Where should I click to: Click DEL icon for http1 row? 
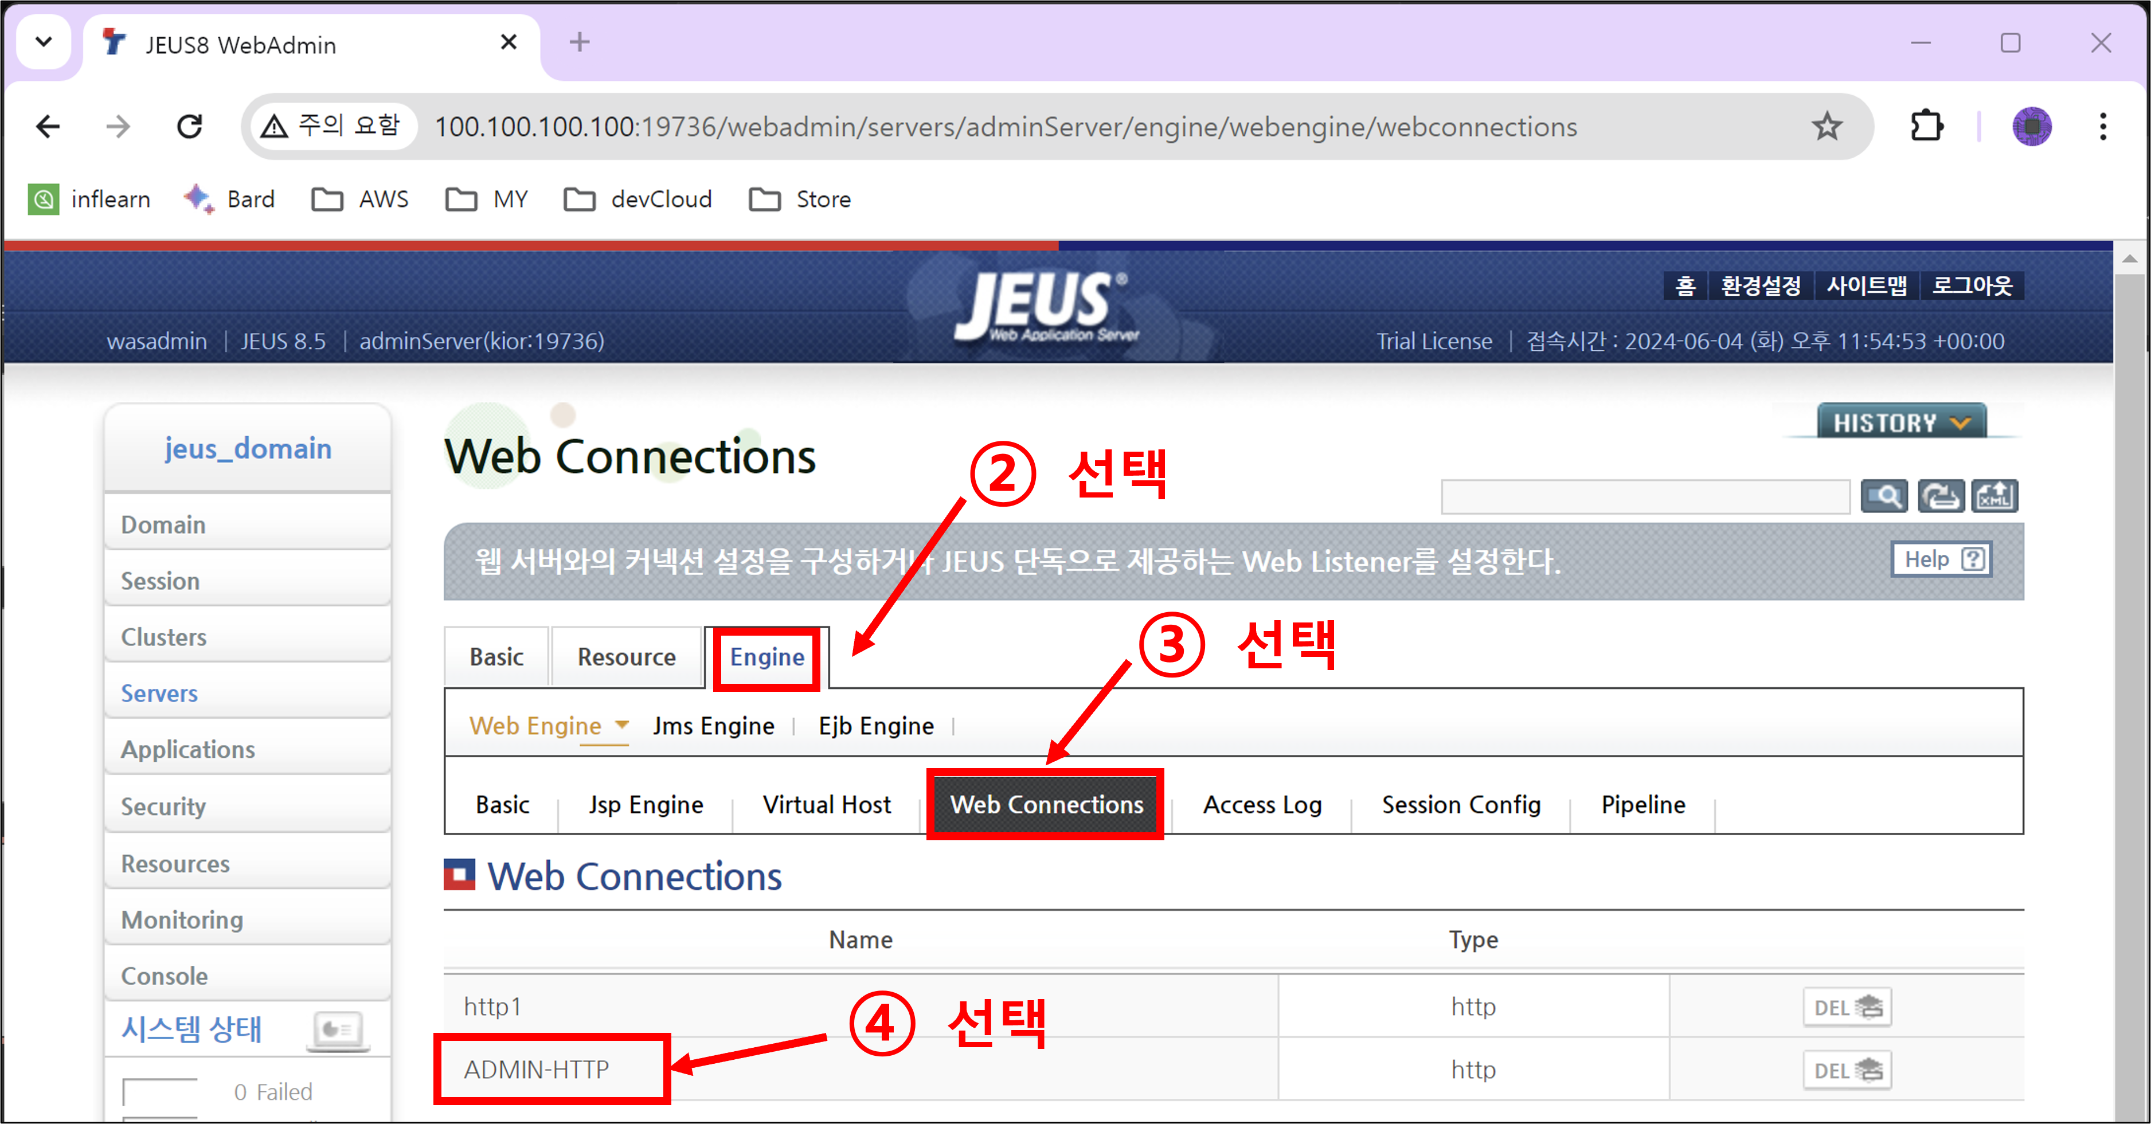pyautogui.click(x=1847, y=1007)
